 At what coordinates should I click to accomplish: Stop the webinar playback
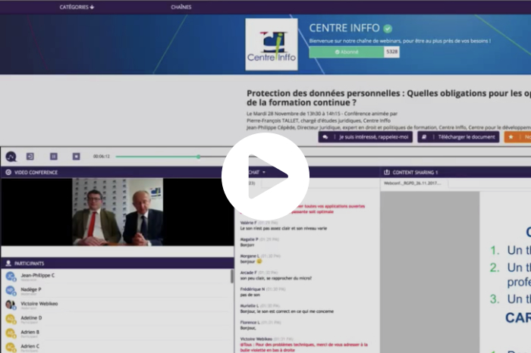76,156
